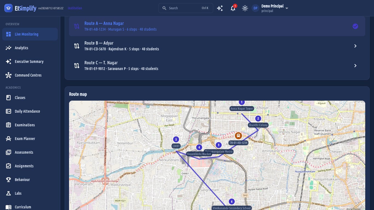
Task: Click the Exam Planner desk icon
Action: [8, 139]
